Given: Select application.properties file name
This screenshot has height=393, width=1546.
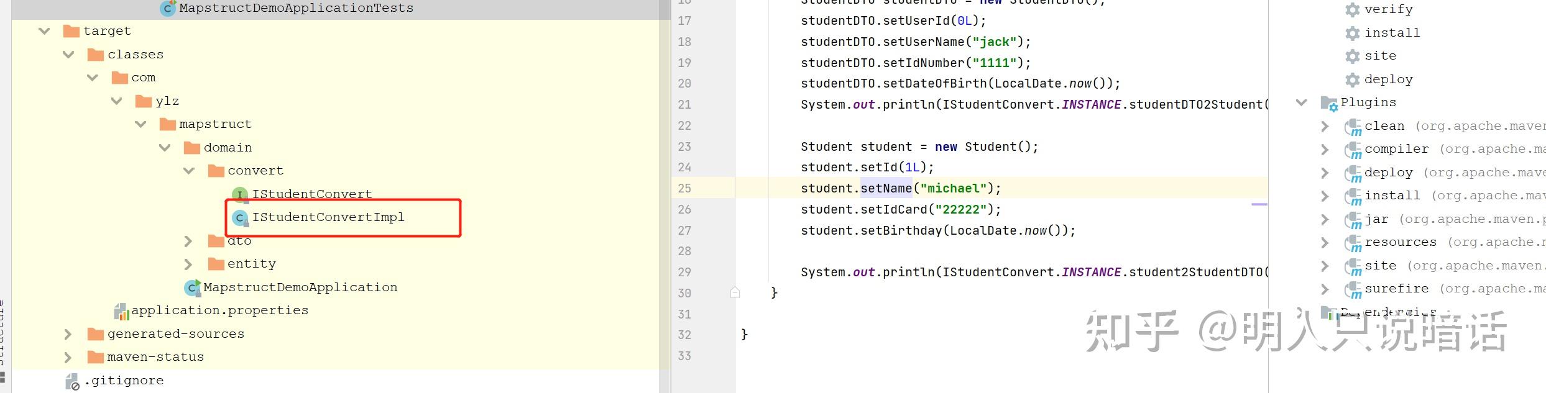Looking at the screenshot, I should (x=219, y=310).
